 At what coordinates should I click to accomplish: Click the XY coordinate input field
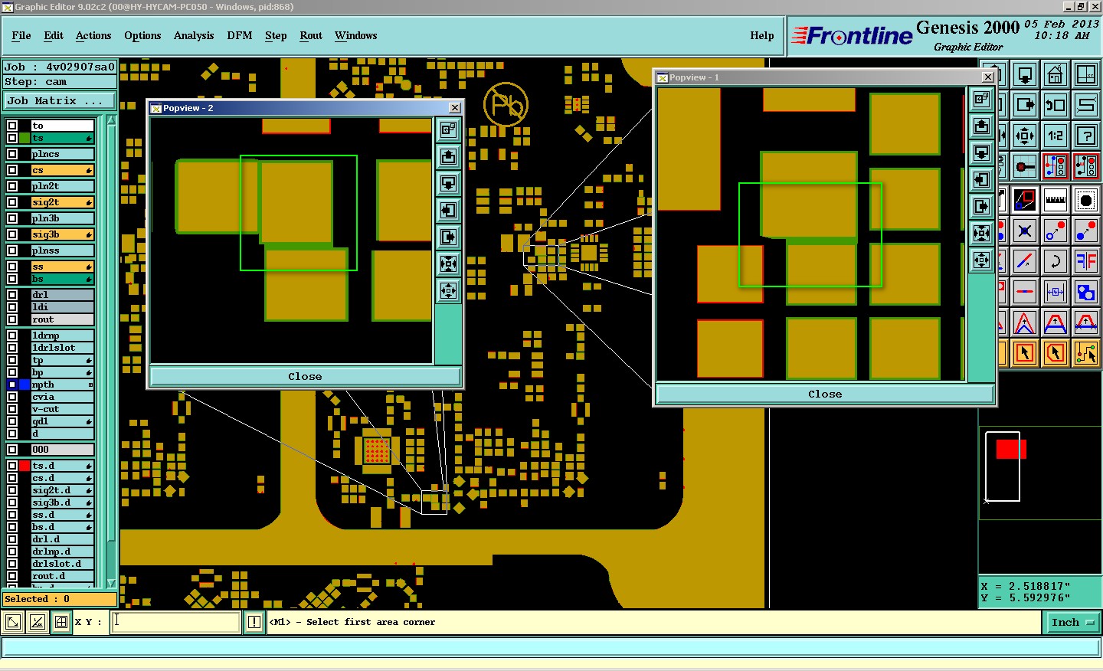pyautogui.click(x=176, y=622)
